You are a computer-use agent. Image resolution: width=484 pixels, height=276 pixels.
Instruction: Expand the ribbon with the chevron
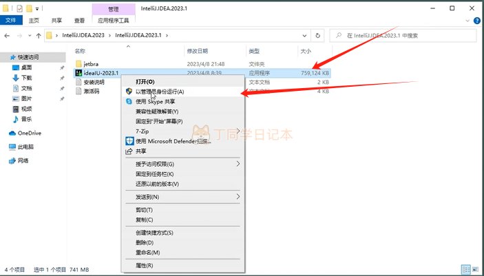467,21
